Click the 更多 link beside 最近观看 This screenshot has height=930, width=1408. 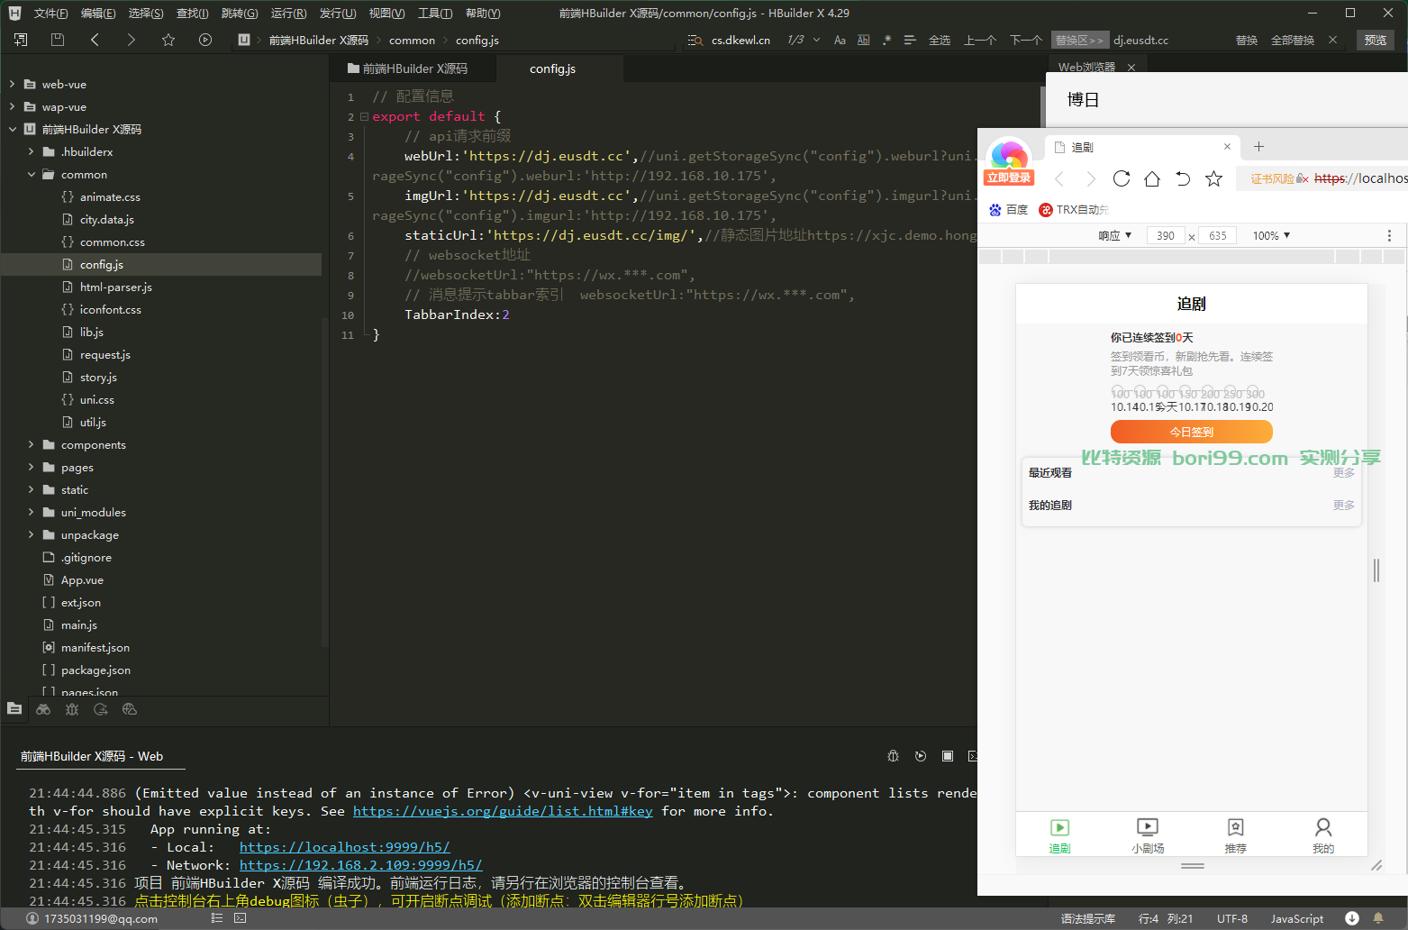tap(1343, 472)
